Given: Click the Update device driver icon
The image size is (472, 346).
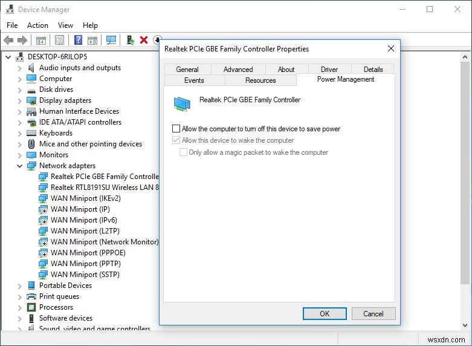Looking at the screenshot, I should tap(131, 40).
